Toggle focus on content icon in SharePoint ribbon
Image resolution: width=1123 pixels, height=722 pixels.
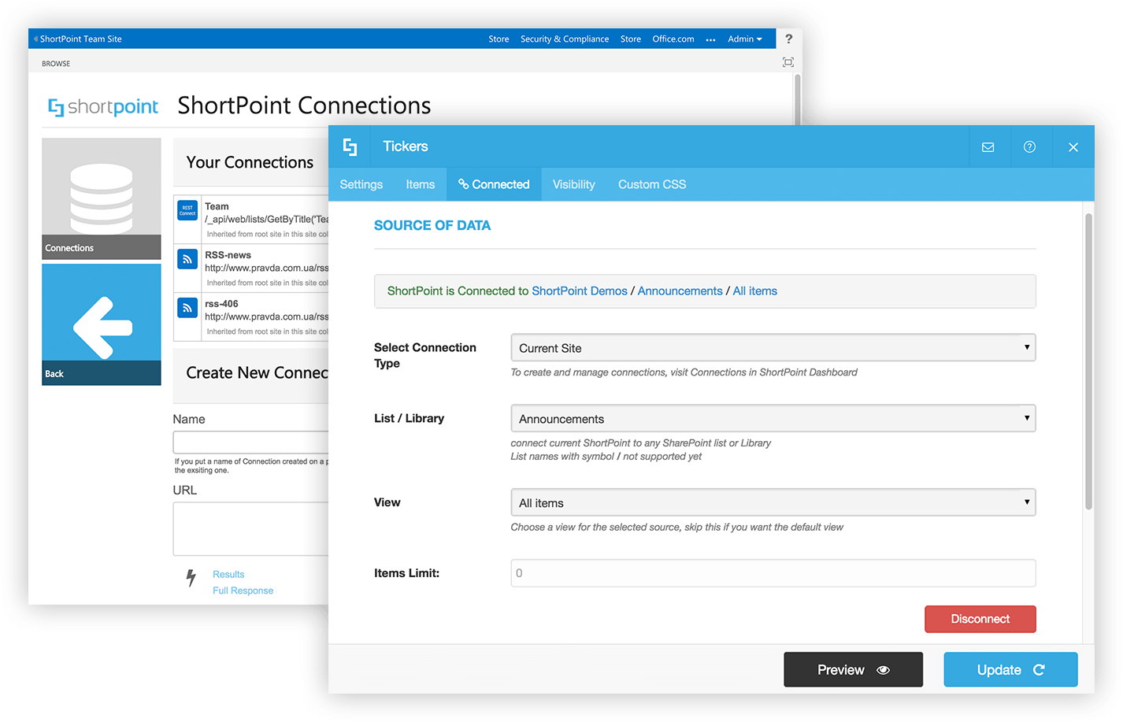point(788,62)
